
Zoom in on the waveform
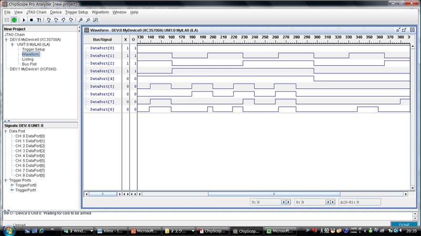pyautogui.click(x=81, y=20)
